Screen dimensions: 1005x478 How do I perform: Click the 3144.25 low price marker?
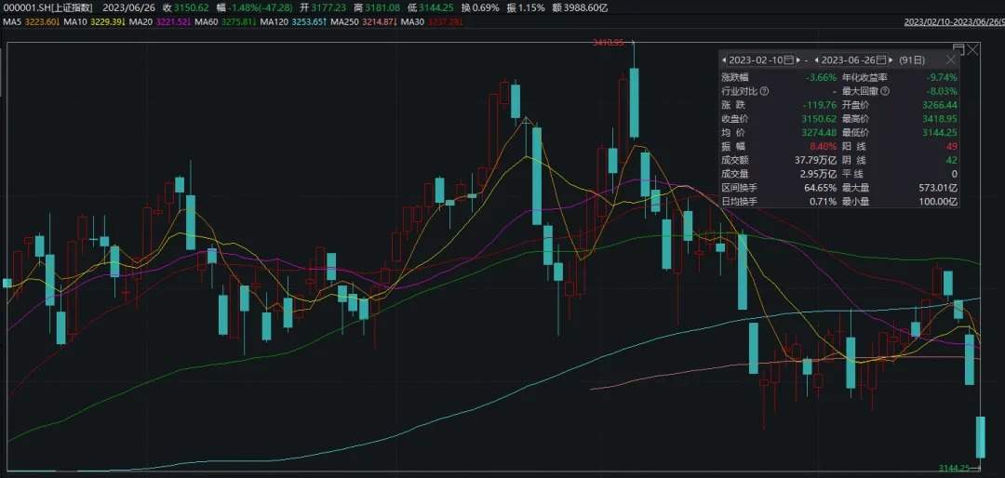pyautogui.click(x=954, y=468)
